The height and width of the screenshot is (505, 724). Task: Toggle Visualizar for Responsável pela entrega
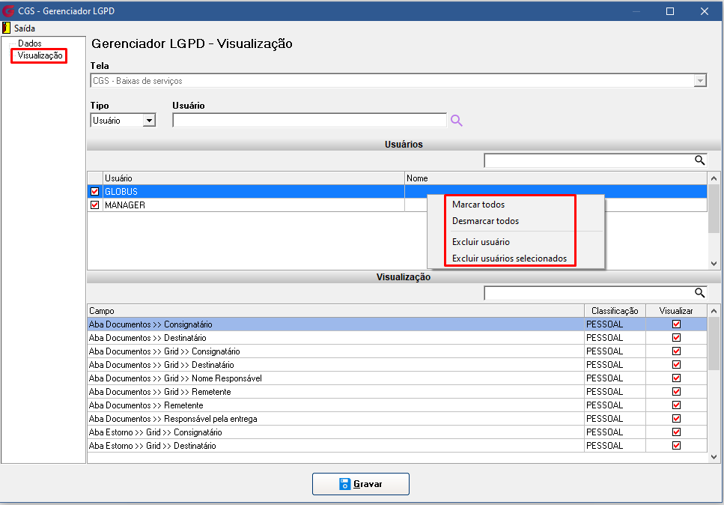(676, 419)
